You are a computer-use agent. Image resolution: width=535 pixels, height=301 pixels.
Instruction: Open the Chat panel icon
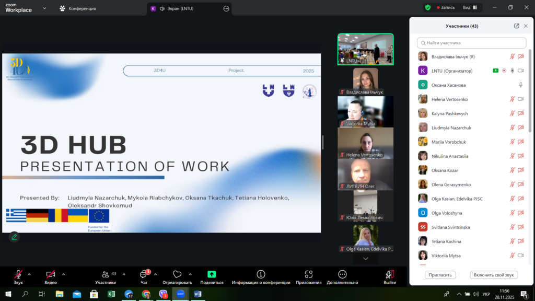point(144,274)
